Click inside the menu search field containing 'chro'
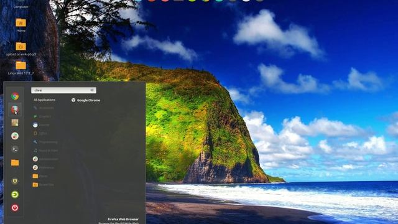The width and height of the screenshot is (398, 224). (x=63, y=90)
